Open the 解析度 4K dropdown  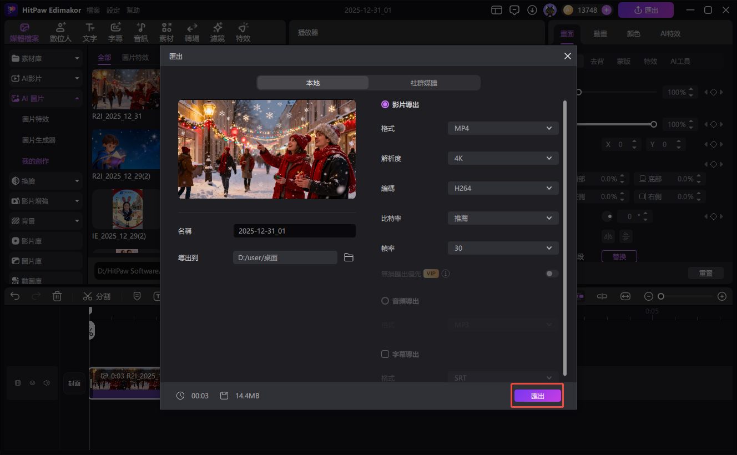click(x=503, y=158)
